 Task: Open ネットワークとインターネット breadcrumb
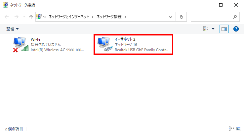point(69,17)
